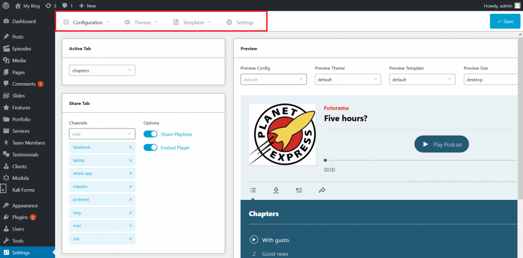Play the 'With gusto.' chapter

click(x=254, y=240)
